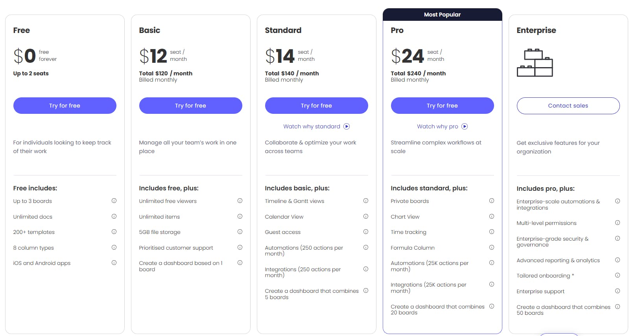The image size is (640, 336).
Task: Click info icon beside Enterprise support
Action: [x=618, y=291]
